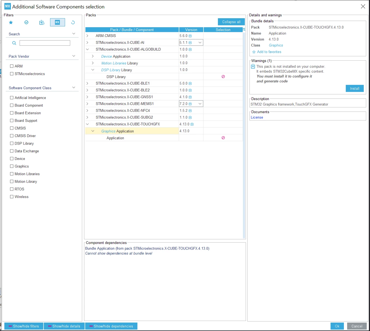This screenshot has width=370, height=331.
Task: Tick the RTOS checkbox
Action: pos(12,189)
